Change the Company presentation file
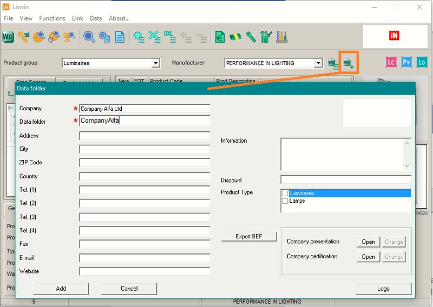This screenshot has width=433, height=307. 394,242
